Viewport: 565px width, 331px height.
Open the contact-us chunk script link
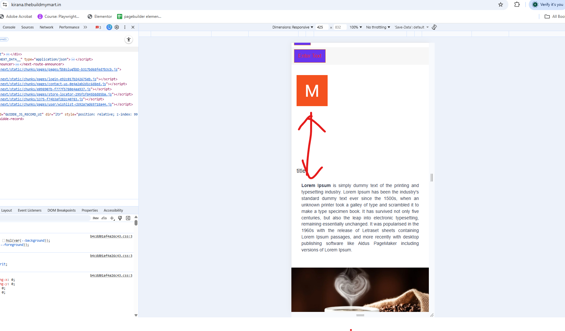point(53,84)
